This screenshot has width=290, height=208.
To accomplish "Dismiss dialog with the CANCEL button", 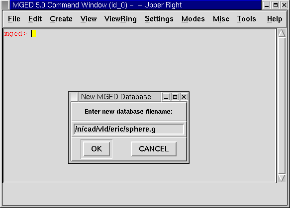I will tap(154, 149).
